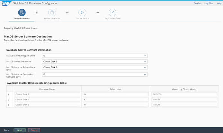Click the Back button
Viewport: 223px width, 133px height.
pos(6,130)
